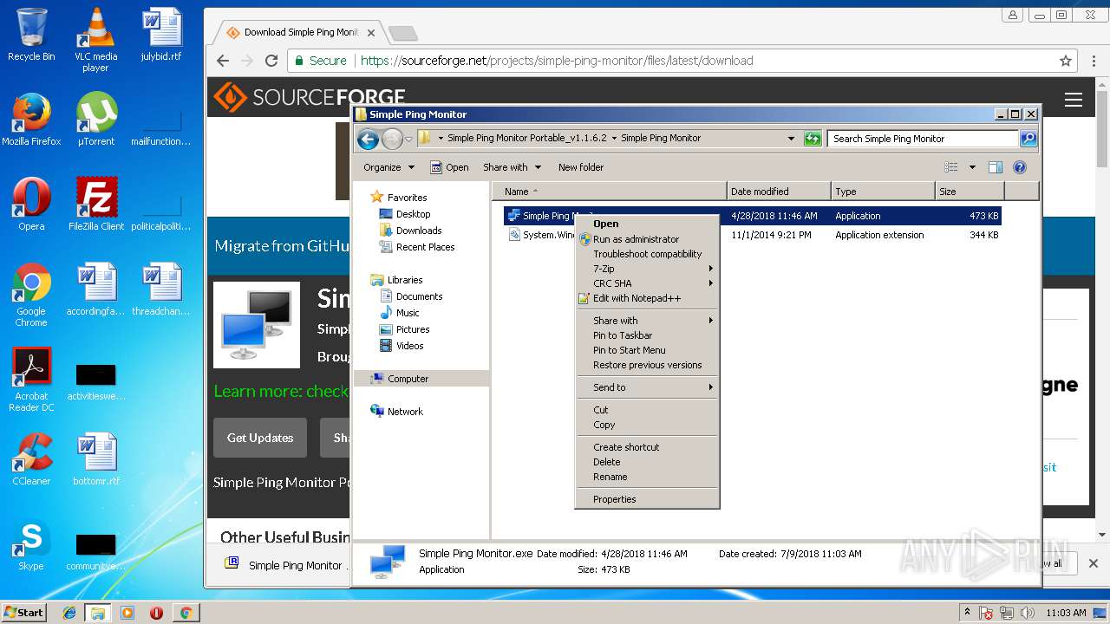Launch CCleaner desktop shortcut
Image resolution: width=1110 pixels, height=624 pixels.
(31, 459)
